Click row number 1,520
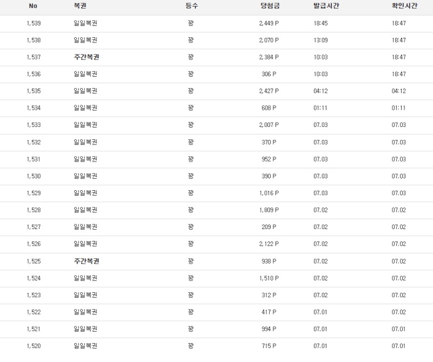 coord(33,346)
